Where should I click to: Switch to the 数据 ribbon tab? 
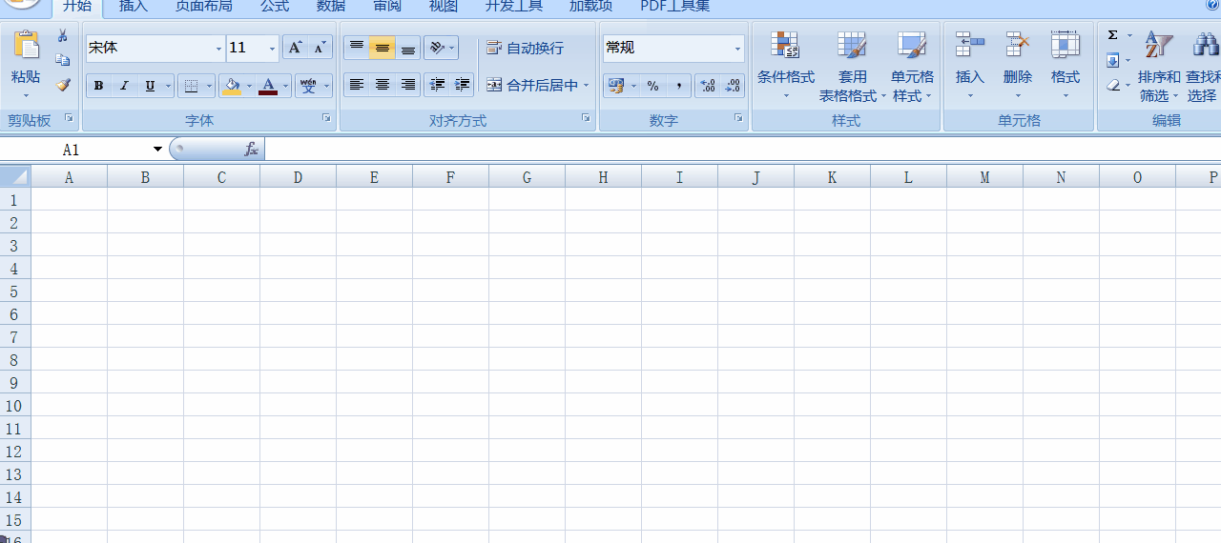[331, 7]
